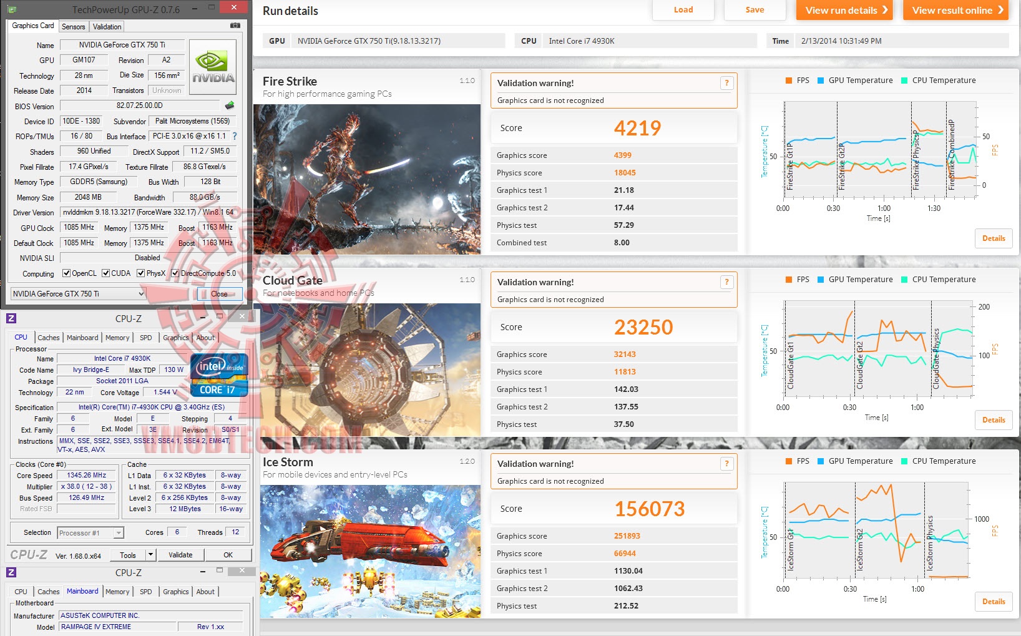This screenshot has height=636, width=1021.
Task: Open the Fire Strike validation warning help icon
Action: tap(726, 83)
